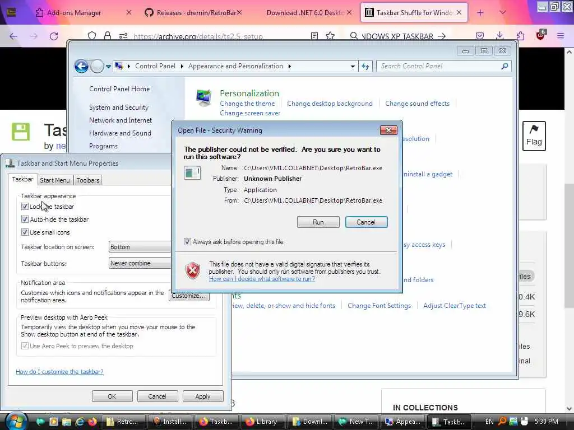The image size is (574, 430).
Task: Open How do I customize the taskbar link
Action: click(59, 372)
